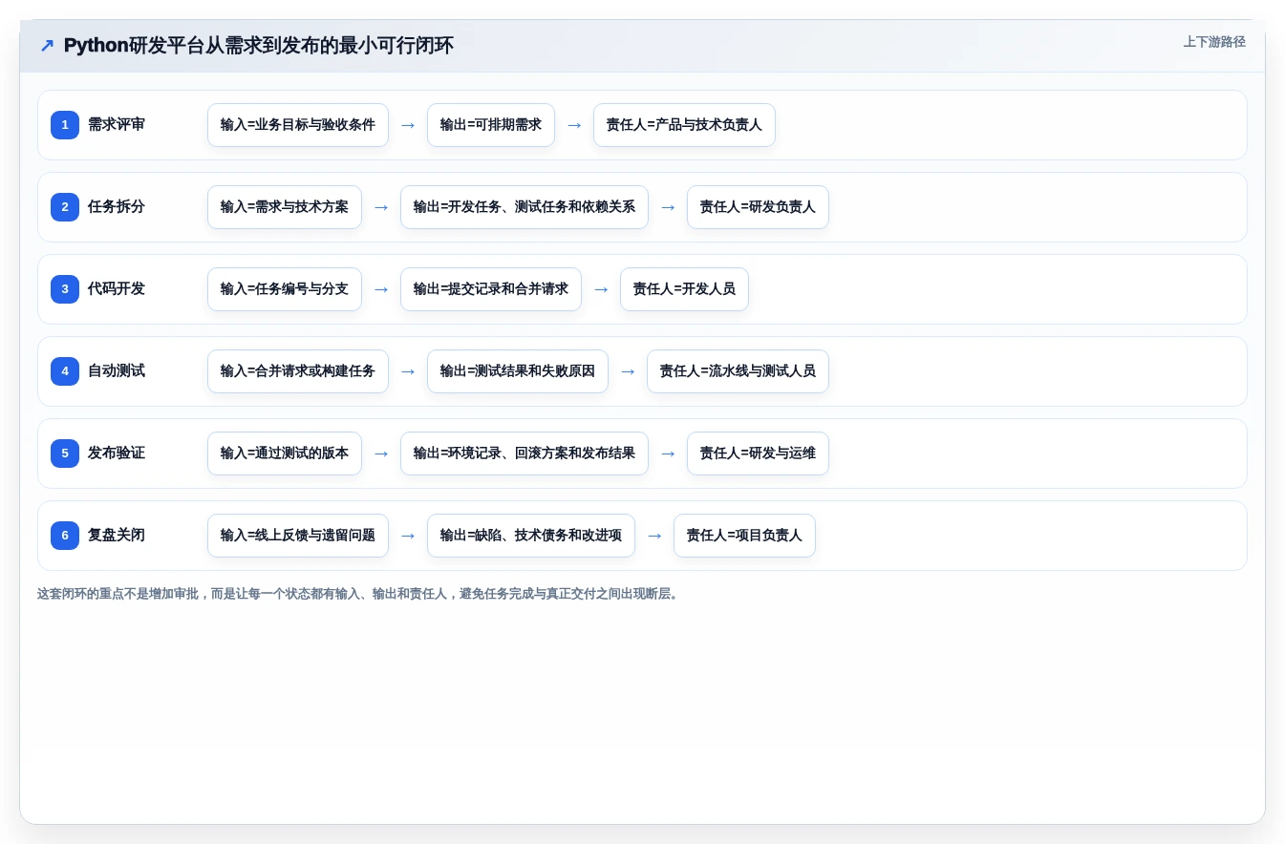This screenshot has width=1285, height=844.
Task: Click the 输入=需求与技术方案 box
Action: [285, 207]
